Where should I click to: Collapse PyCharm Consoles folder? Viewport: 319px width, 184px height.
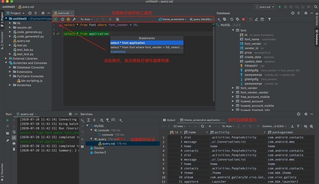pos(10,76)
